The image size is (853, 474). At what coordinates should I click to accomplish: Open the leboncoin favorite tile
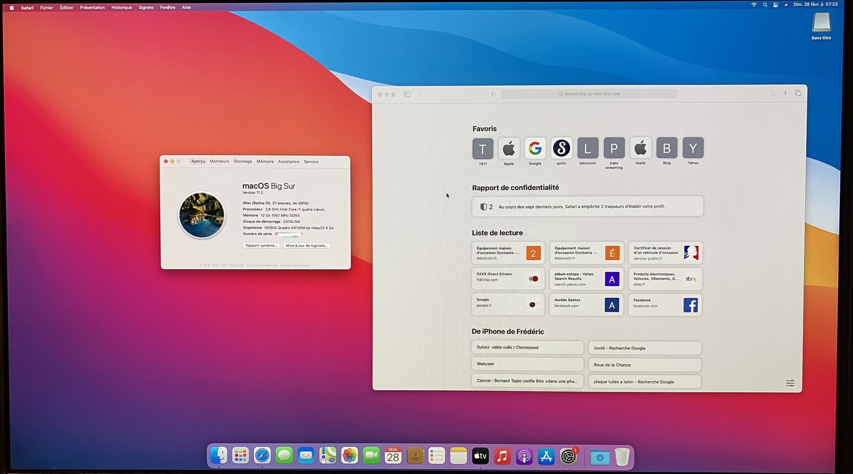tap(588, 148)
